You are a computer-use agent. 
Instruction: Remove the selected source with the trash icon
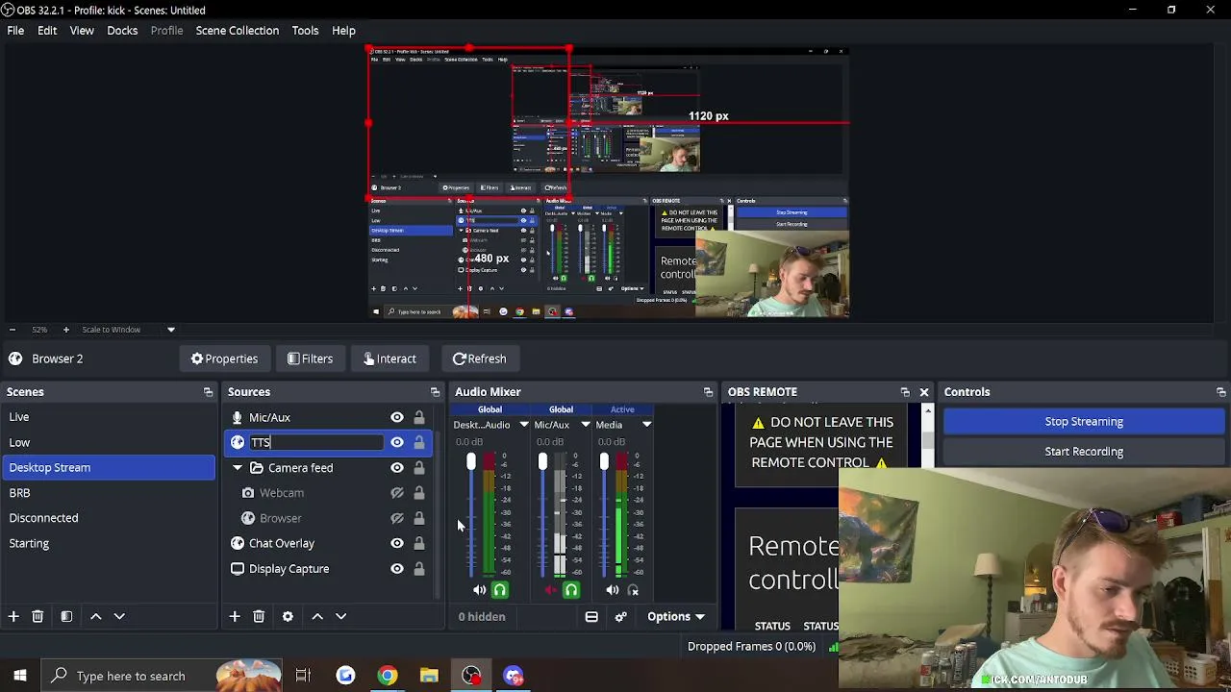259,616
